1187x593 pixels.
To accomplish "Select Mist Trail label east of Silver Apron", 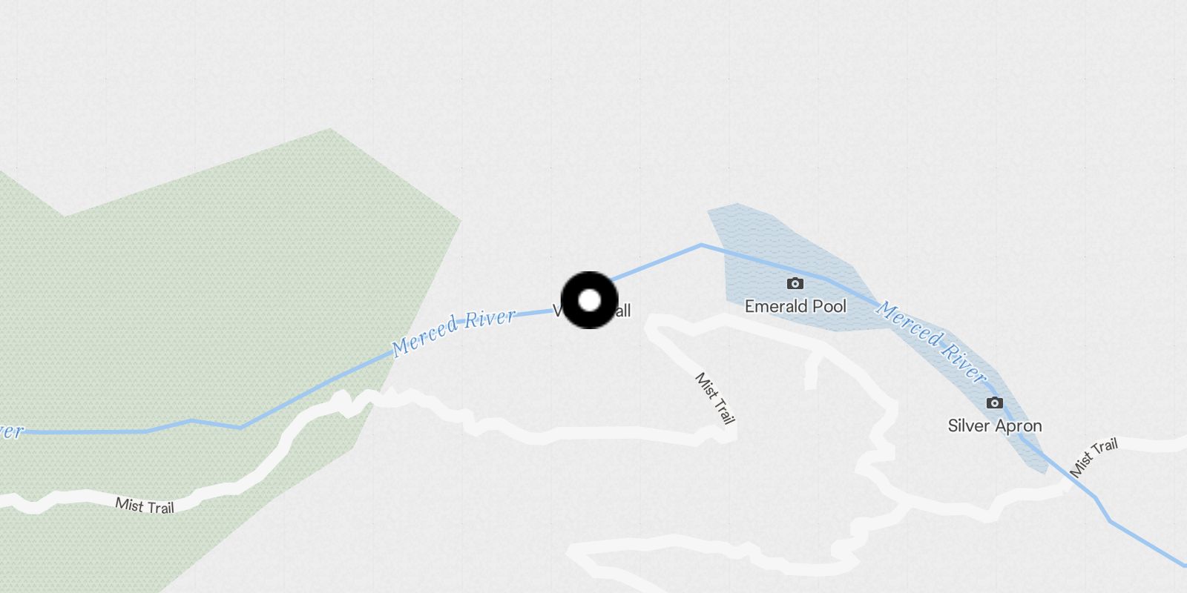I will 1094,457.
